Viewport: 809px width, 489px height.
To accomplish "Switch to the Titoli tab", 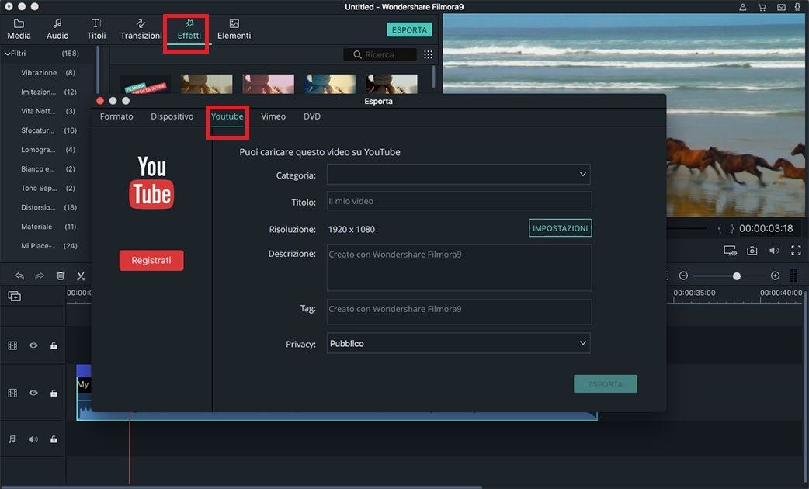I will coord(96,29).
